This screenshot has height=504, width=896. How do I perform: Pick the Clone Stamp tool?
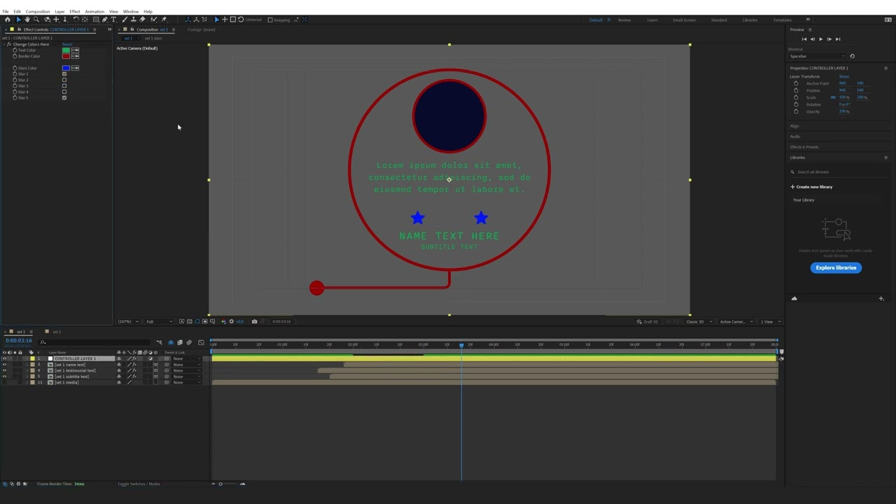coord(134,20)
